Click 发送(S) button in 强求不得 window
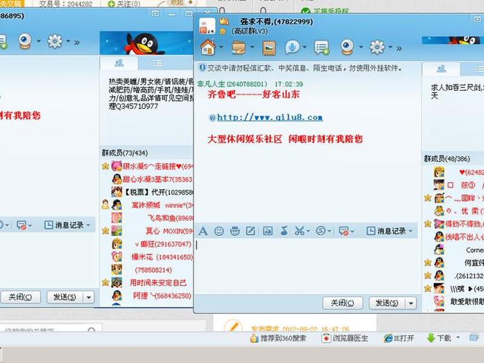484x363 pixels. tap(387, 303)
